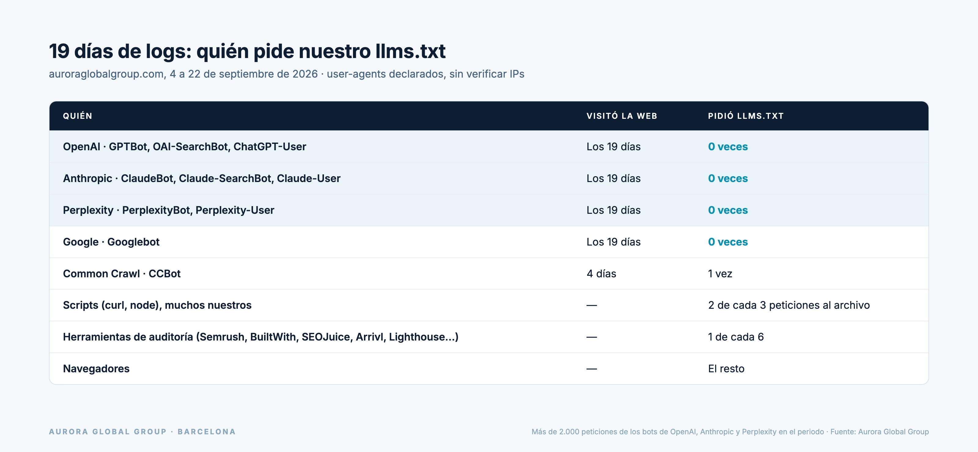The width and height of the screenshot is (978, 452).
Task: Select the "4 días" cell
Action: (601, 274)
